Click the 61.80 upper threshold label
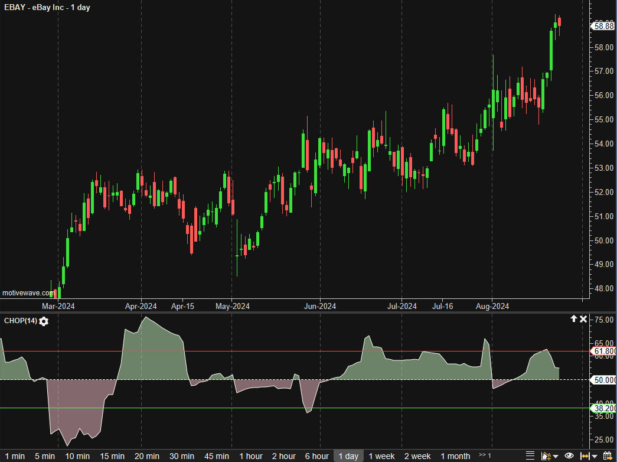Image resolution: width=617 pixels, height=462 pixels. 604,351
